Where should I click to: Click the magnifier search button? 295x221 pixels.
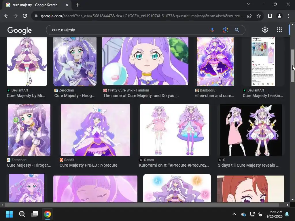[237, 30]
